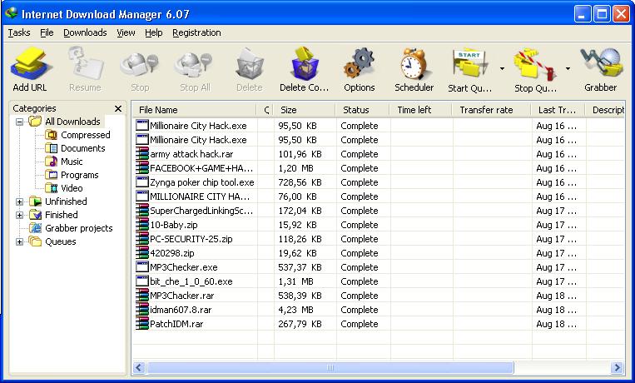
Task: Open Stop Queue dropdown arrow
Action: click(568, 68)
